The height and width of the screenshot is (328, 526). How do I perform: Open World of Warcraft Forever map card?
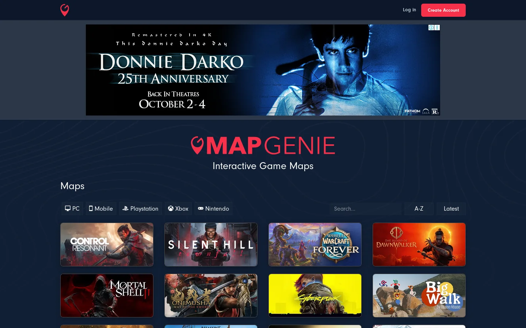[x=315, y=245]
